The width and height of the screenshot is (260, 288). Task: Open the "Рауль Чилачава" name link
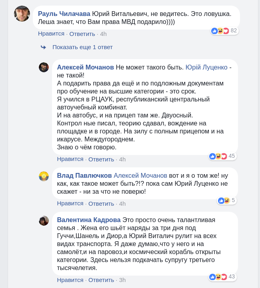[64, 14]
